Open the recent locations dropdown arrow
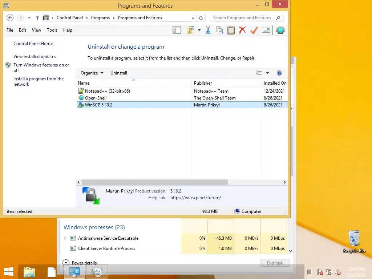372x279 pixels. pos(29,18)
